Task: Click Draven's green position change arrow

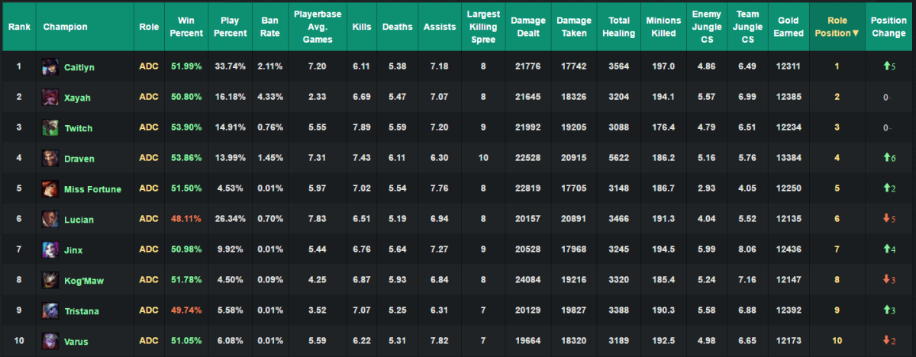Action: click(886, 158)
